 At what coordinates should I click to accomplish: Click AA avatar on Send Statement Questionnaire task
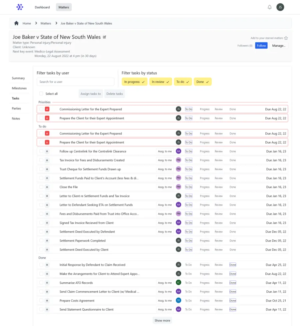(178, 309)
